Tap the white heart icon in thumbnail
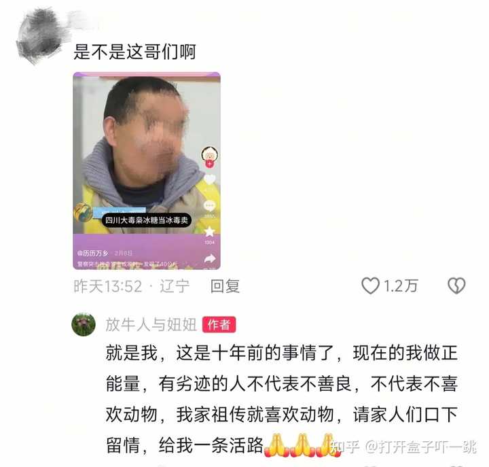The image size is (489, 467). click(210, 179)
